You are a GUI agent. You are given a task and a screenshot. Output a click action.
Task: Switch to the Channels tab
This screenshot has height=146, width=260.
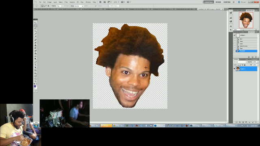pos(243,59)
